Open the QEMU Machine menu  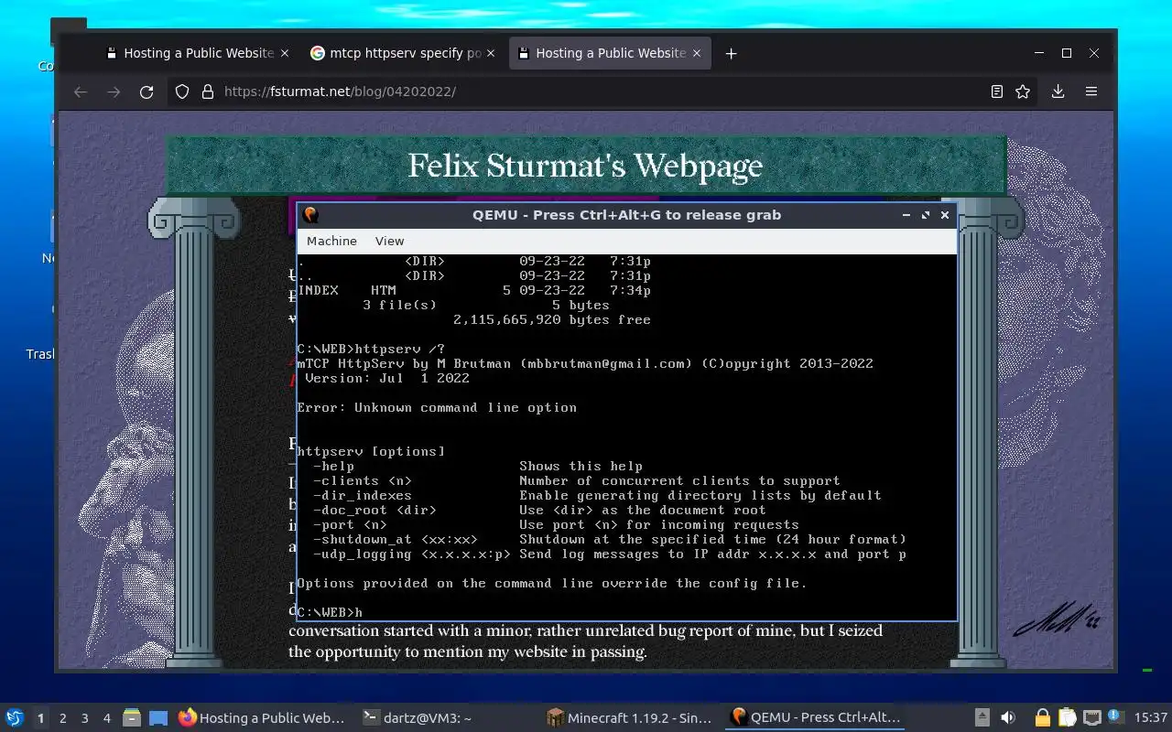(331, 241)
